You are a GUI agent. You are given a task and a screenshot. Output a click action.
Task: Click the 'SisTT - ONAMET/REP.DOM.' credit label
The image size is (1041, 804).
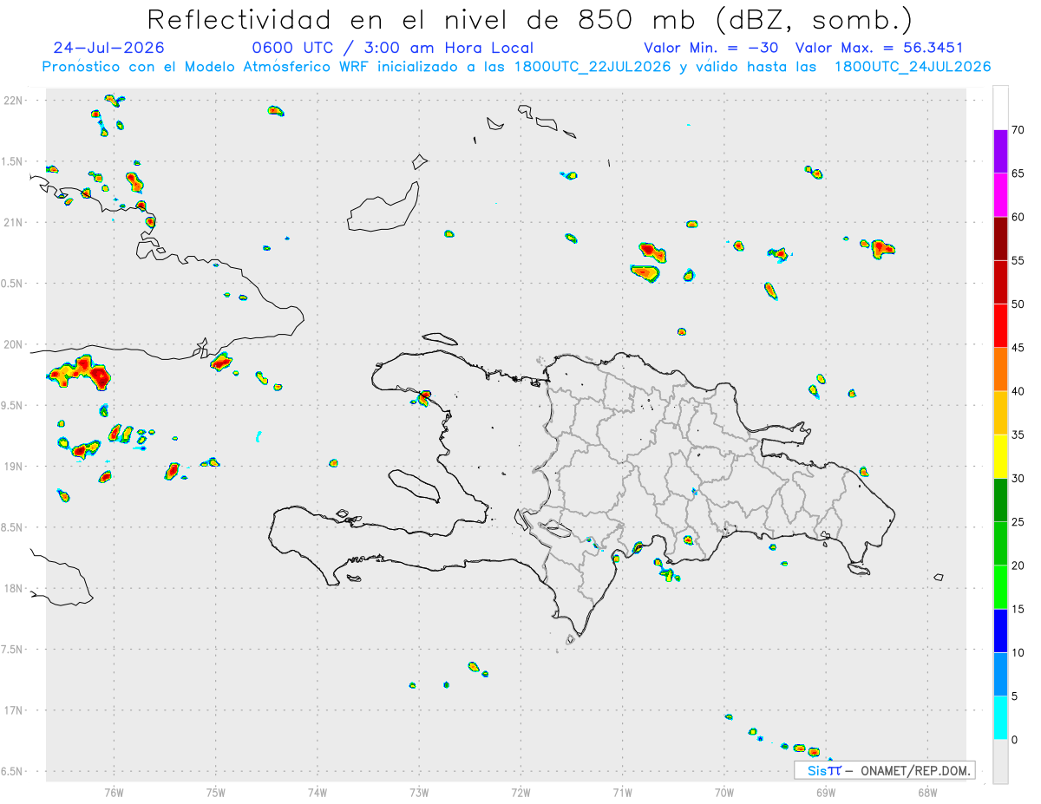click(884, 770)
